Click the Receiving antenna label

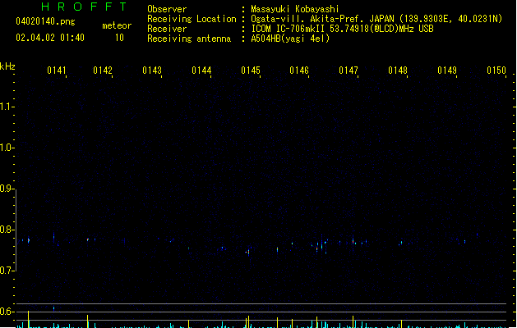189,39
